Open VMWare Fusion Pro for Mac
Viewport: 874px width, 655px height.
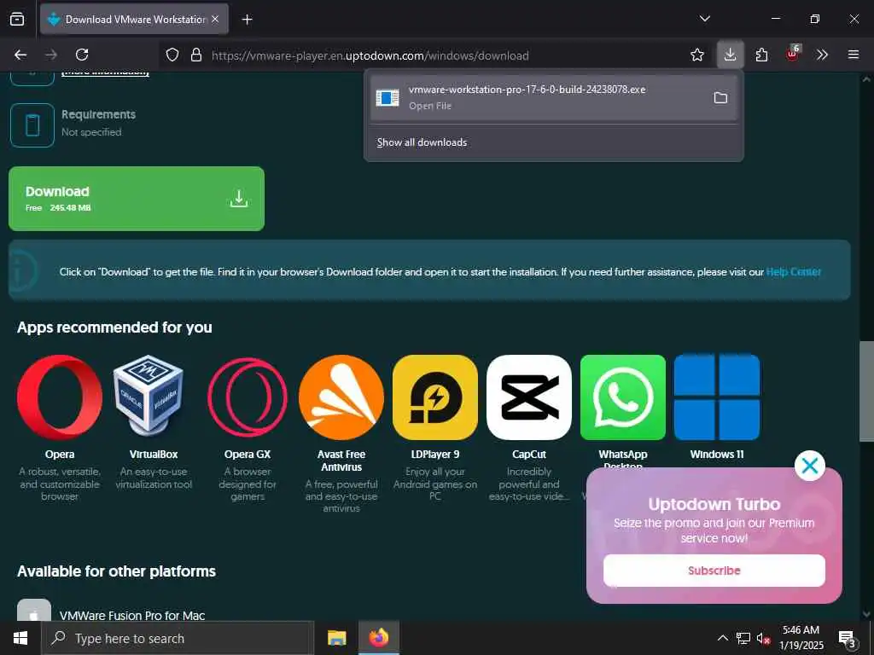click(x=132, y=616)
